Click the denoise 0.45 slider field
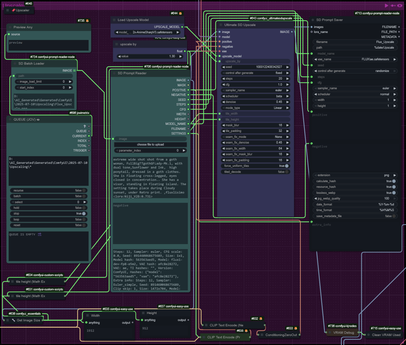406x345 pixels. click(x=255, y=102)
